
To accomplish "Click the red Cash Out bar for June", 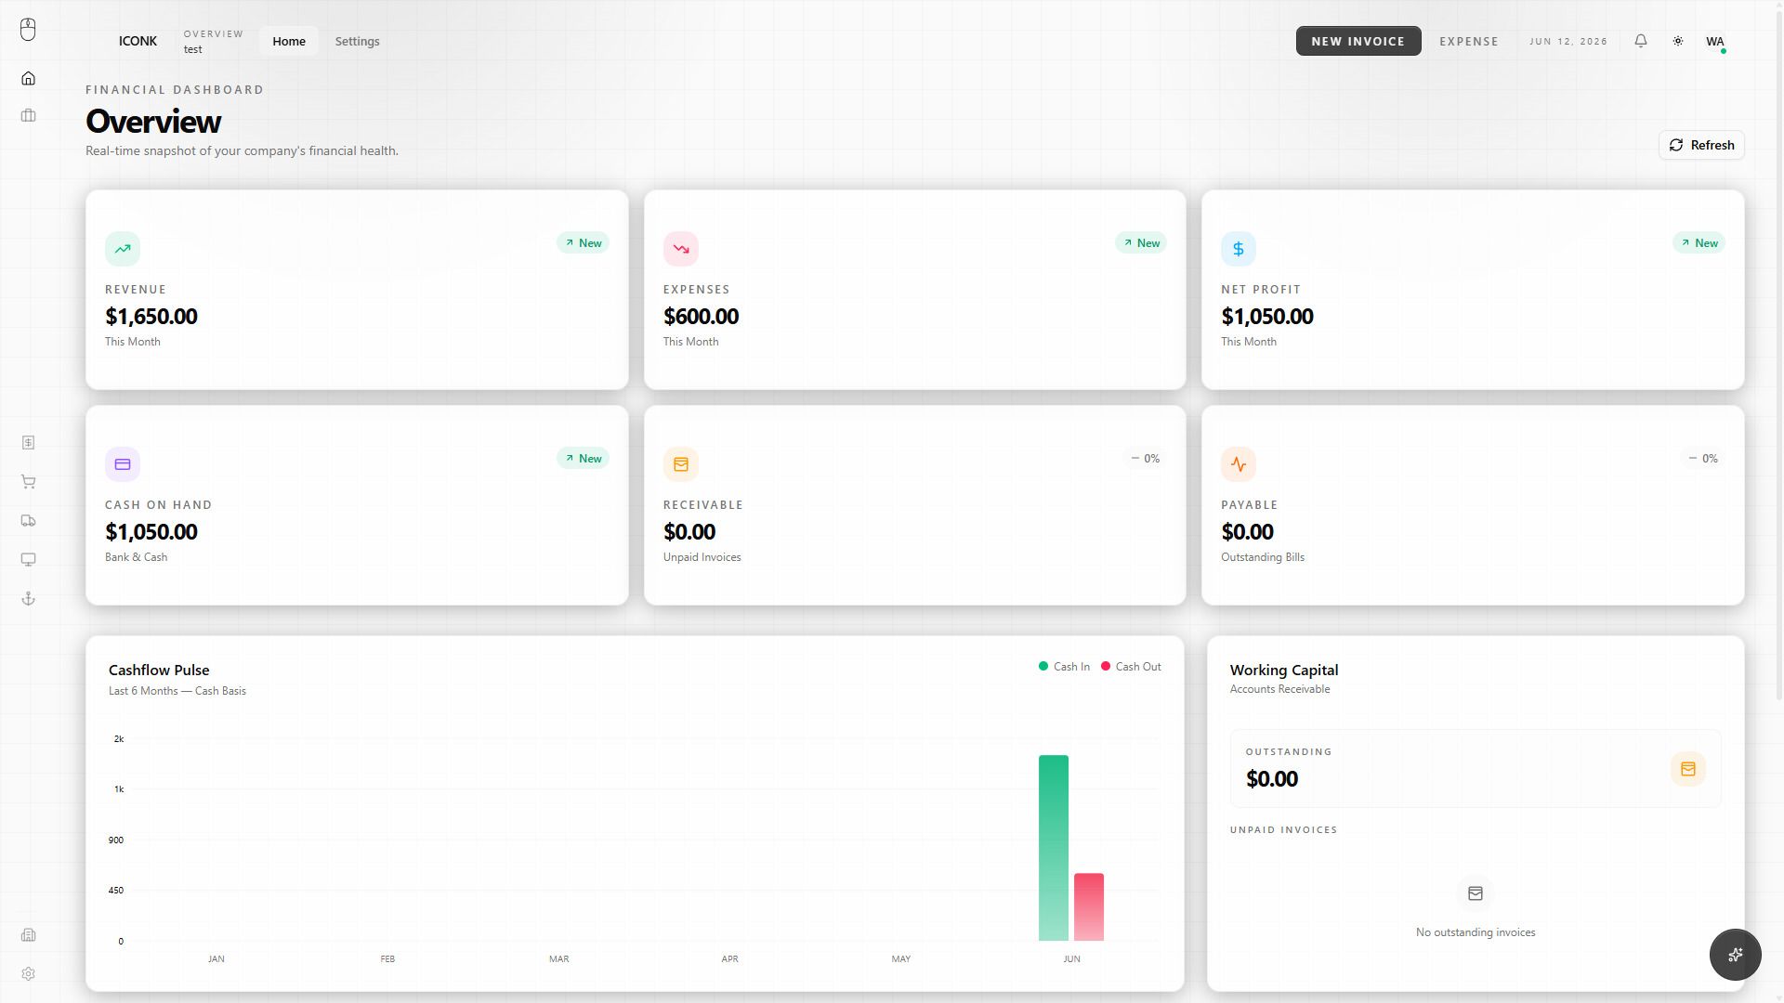I will pyautogui.click(x=1089, y=907).
